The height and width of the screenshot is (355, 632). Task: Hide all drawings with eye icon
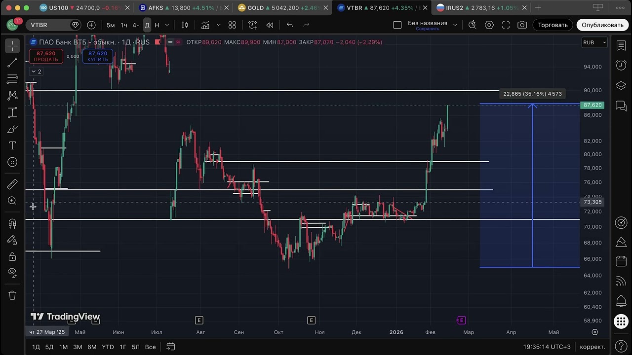coord(12,273)
